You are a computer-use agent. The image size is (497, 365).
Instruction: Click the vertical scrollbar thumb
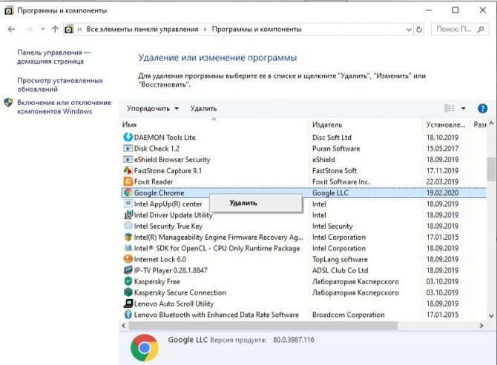click(491, 169)
